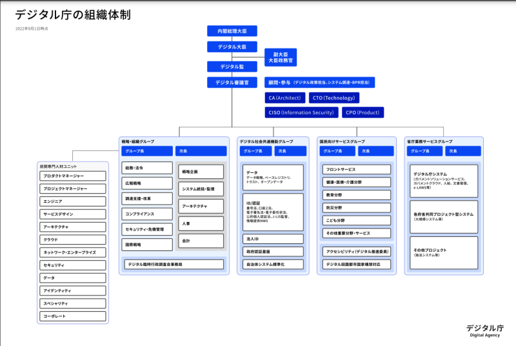Viewport: 516px width, 346px height.
Task: Click the デジタル庁 Digital Agency logo
Action: pos(482,330)
